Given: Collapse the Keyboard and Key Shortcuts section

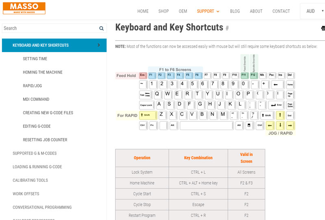Looking at the screenshot, I should pos(99,45).
